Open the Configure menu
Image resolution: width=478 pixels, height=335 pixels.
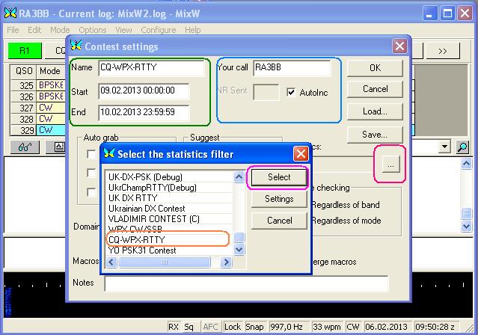tap(158, 30)
